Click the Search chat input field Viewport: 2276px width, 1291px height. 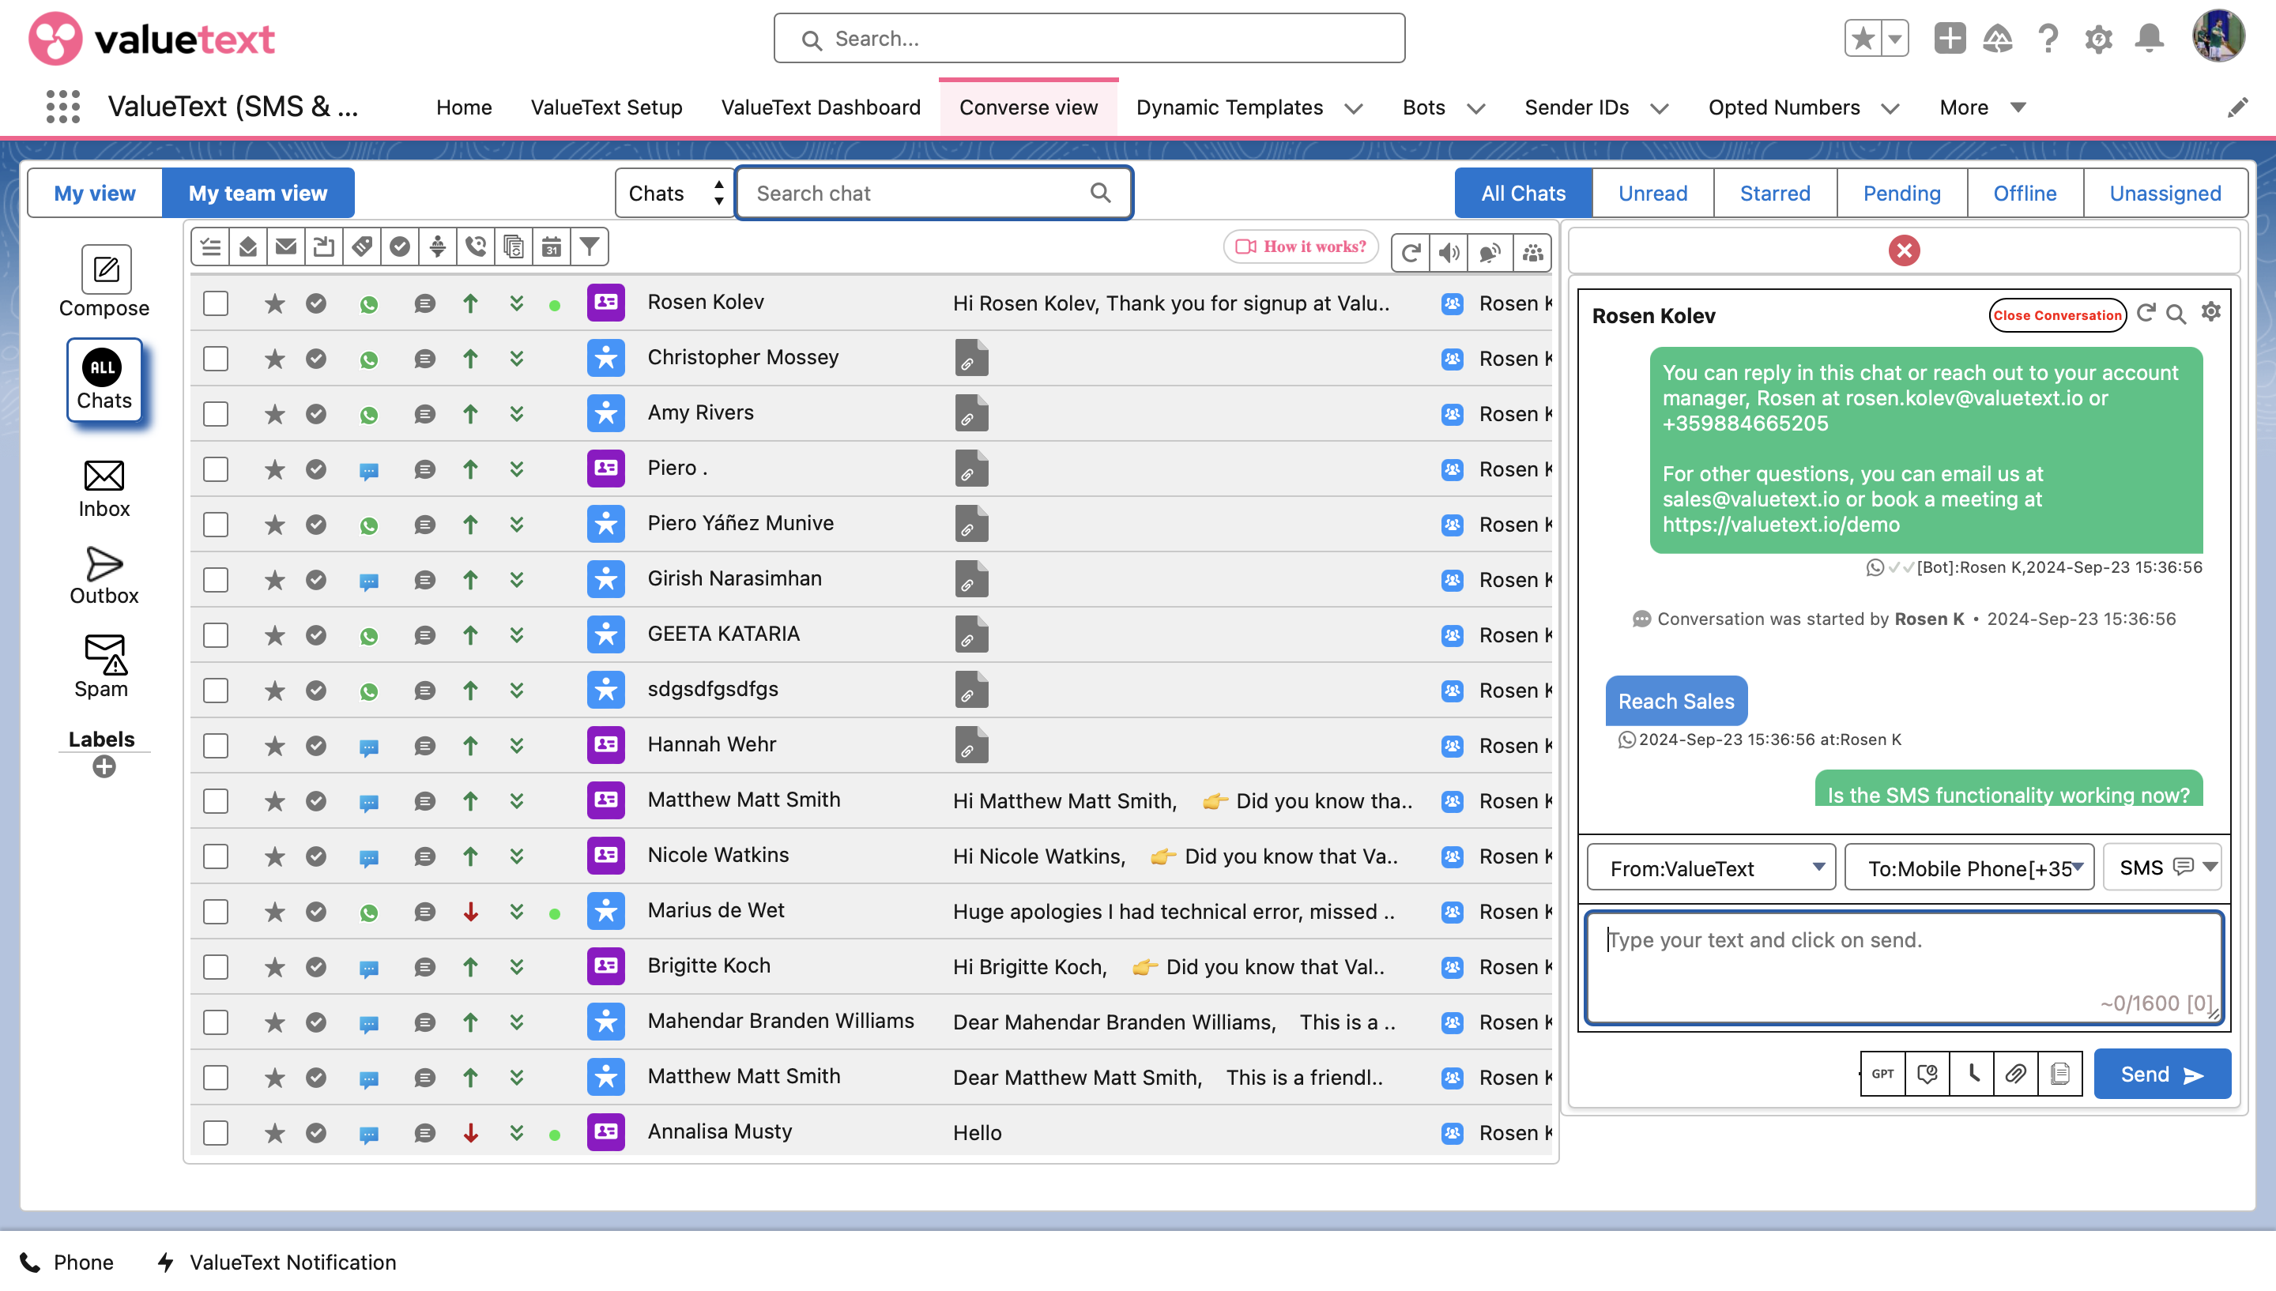point(933,193)
